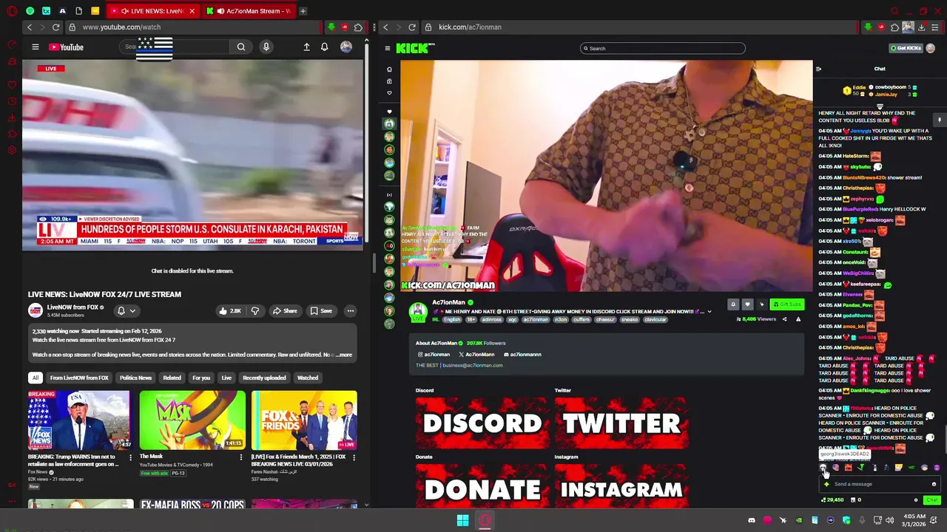
Task: Click Kick search input field
Action: [662, 49]
